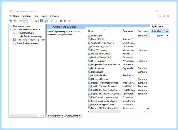Select the DevicePicker_8f33b5 service
This screenshot has height=130, width=178.
[x=101, y=54]
